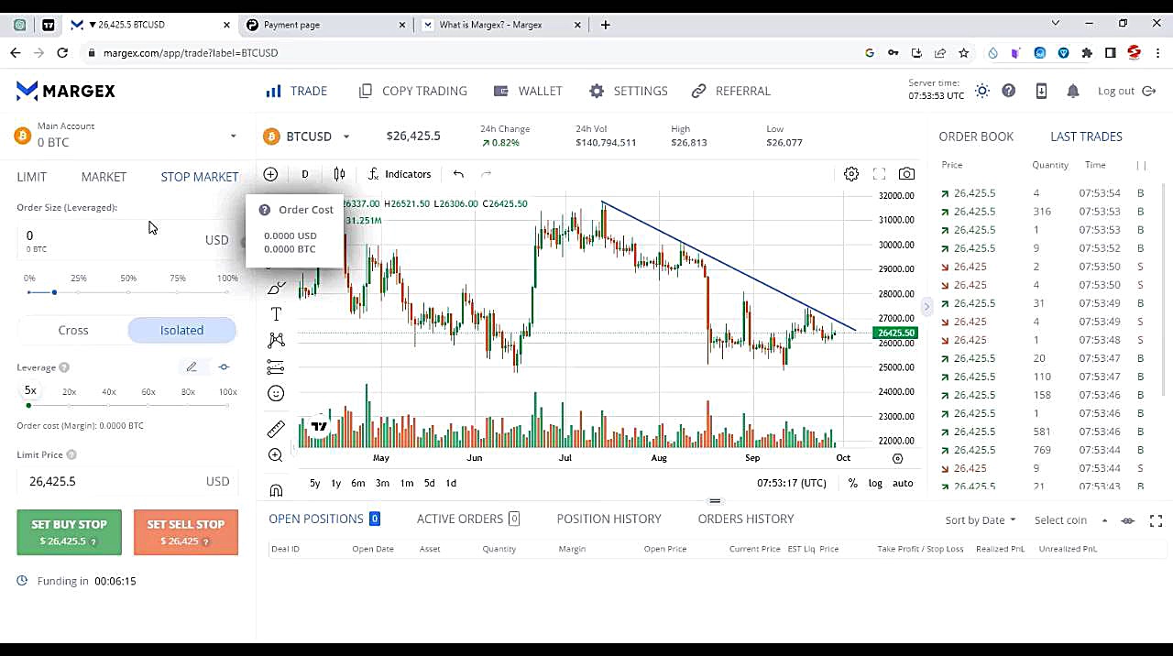Open the COPY TRADING section
The image size is (1173, 656).
coord(412,91)
